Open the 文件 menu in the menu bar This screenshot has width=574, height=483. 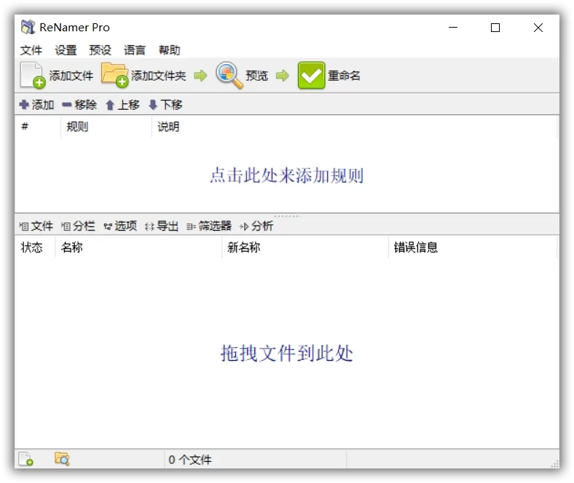31,50
